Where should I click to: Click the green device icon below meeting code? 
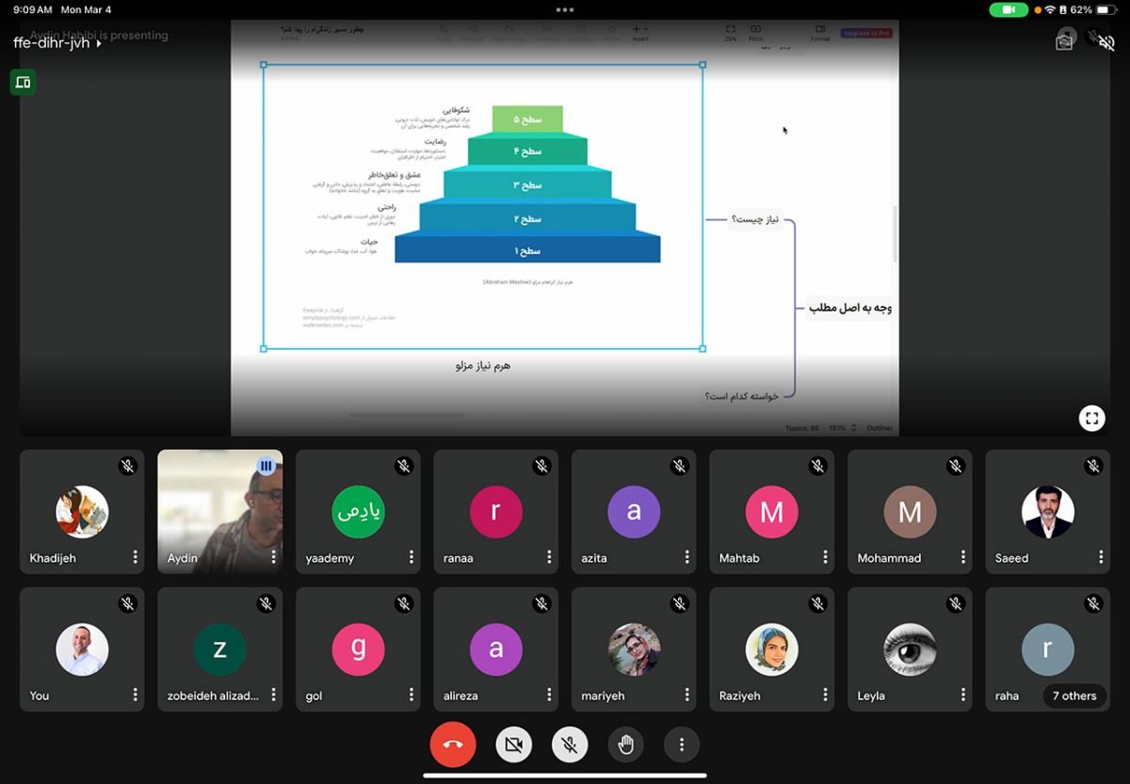24,83
